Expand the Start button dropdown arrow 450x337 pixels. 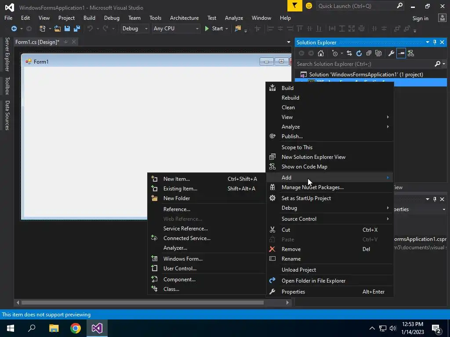227,29
